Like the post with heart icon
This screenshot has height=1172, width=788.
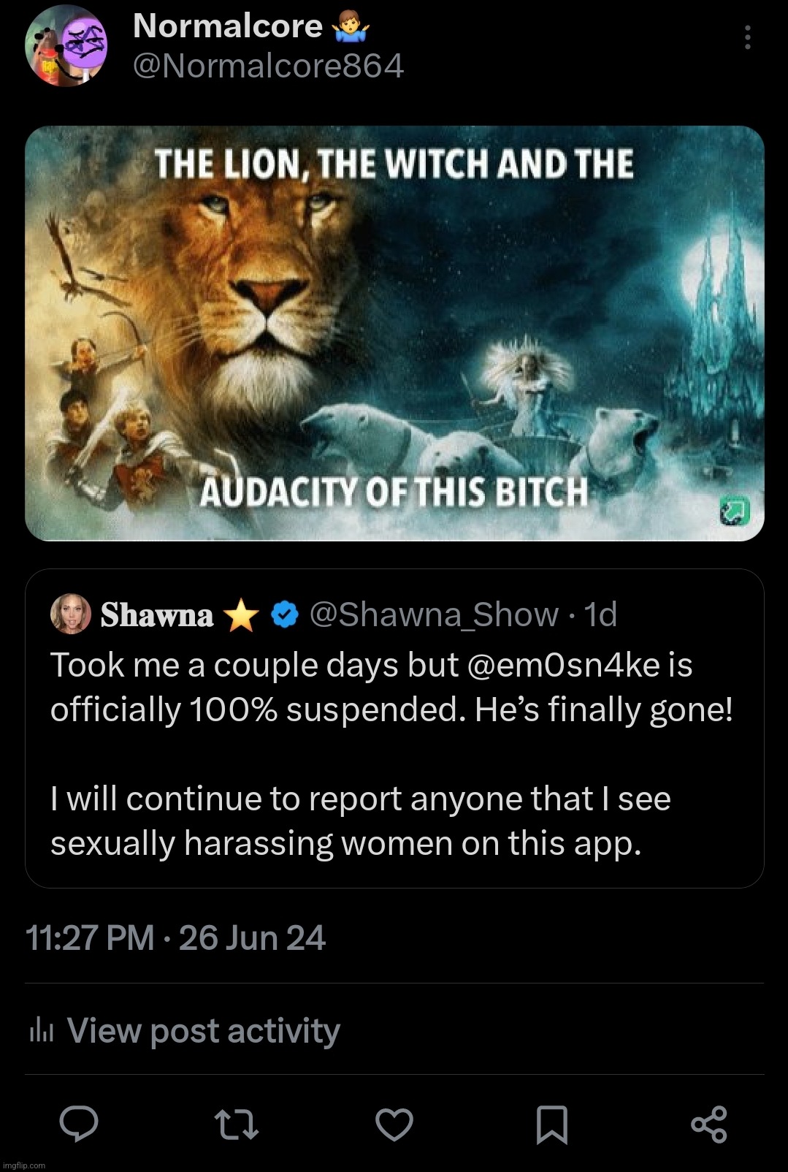pos(394,1124)
